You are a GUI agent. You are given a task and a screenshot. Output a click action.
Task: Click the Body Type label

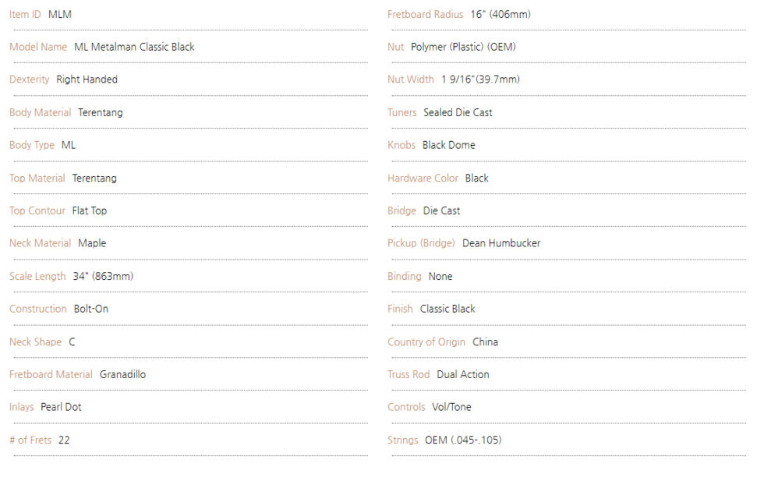32,145
